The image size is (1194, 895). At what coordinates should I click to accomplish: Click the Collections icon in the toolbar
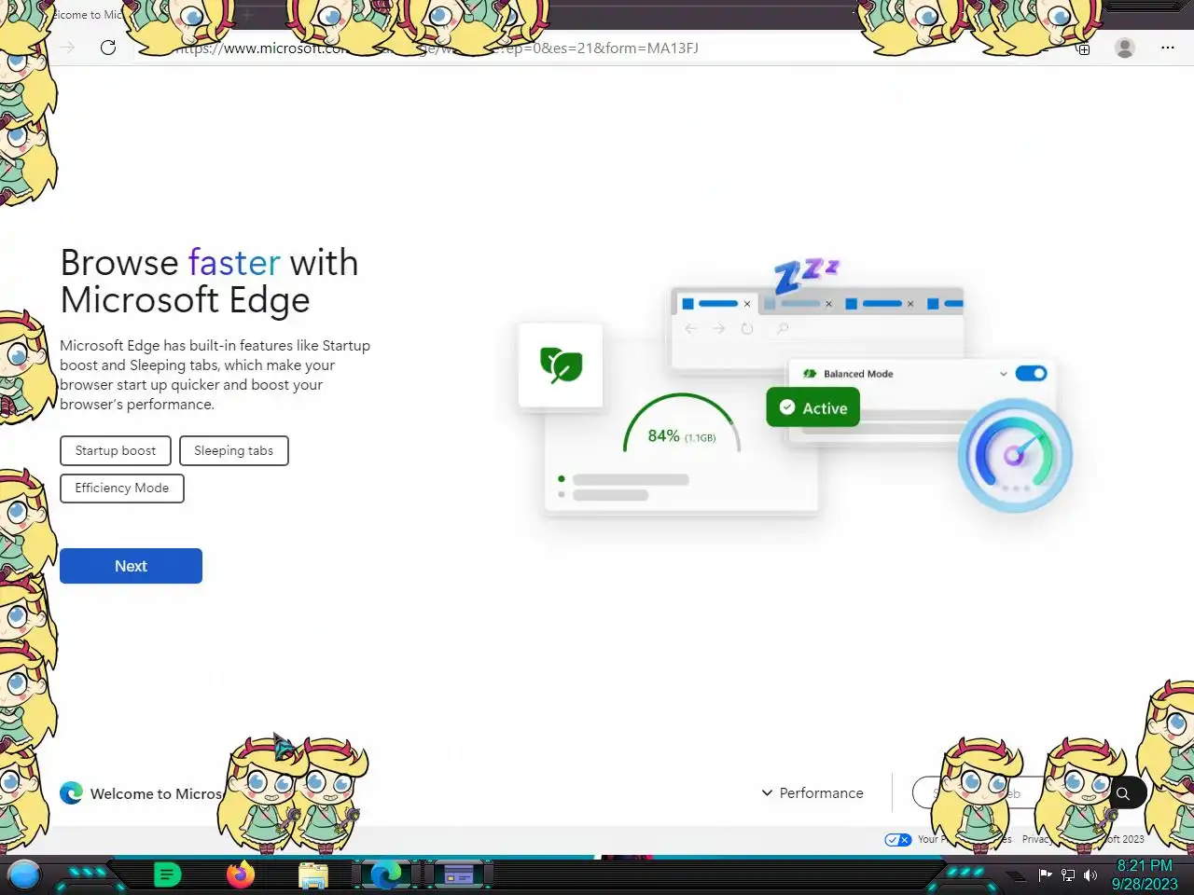pos(1084,48)
